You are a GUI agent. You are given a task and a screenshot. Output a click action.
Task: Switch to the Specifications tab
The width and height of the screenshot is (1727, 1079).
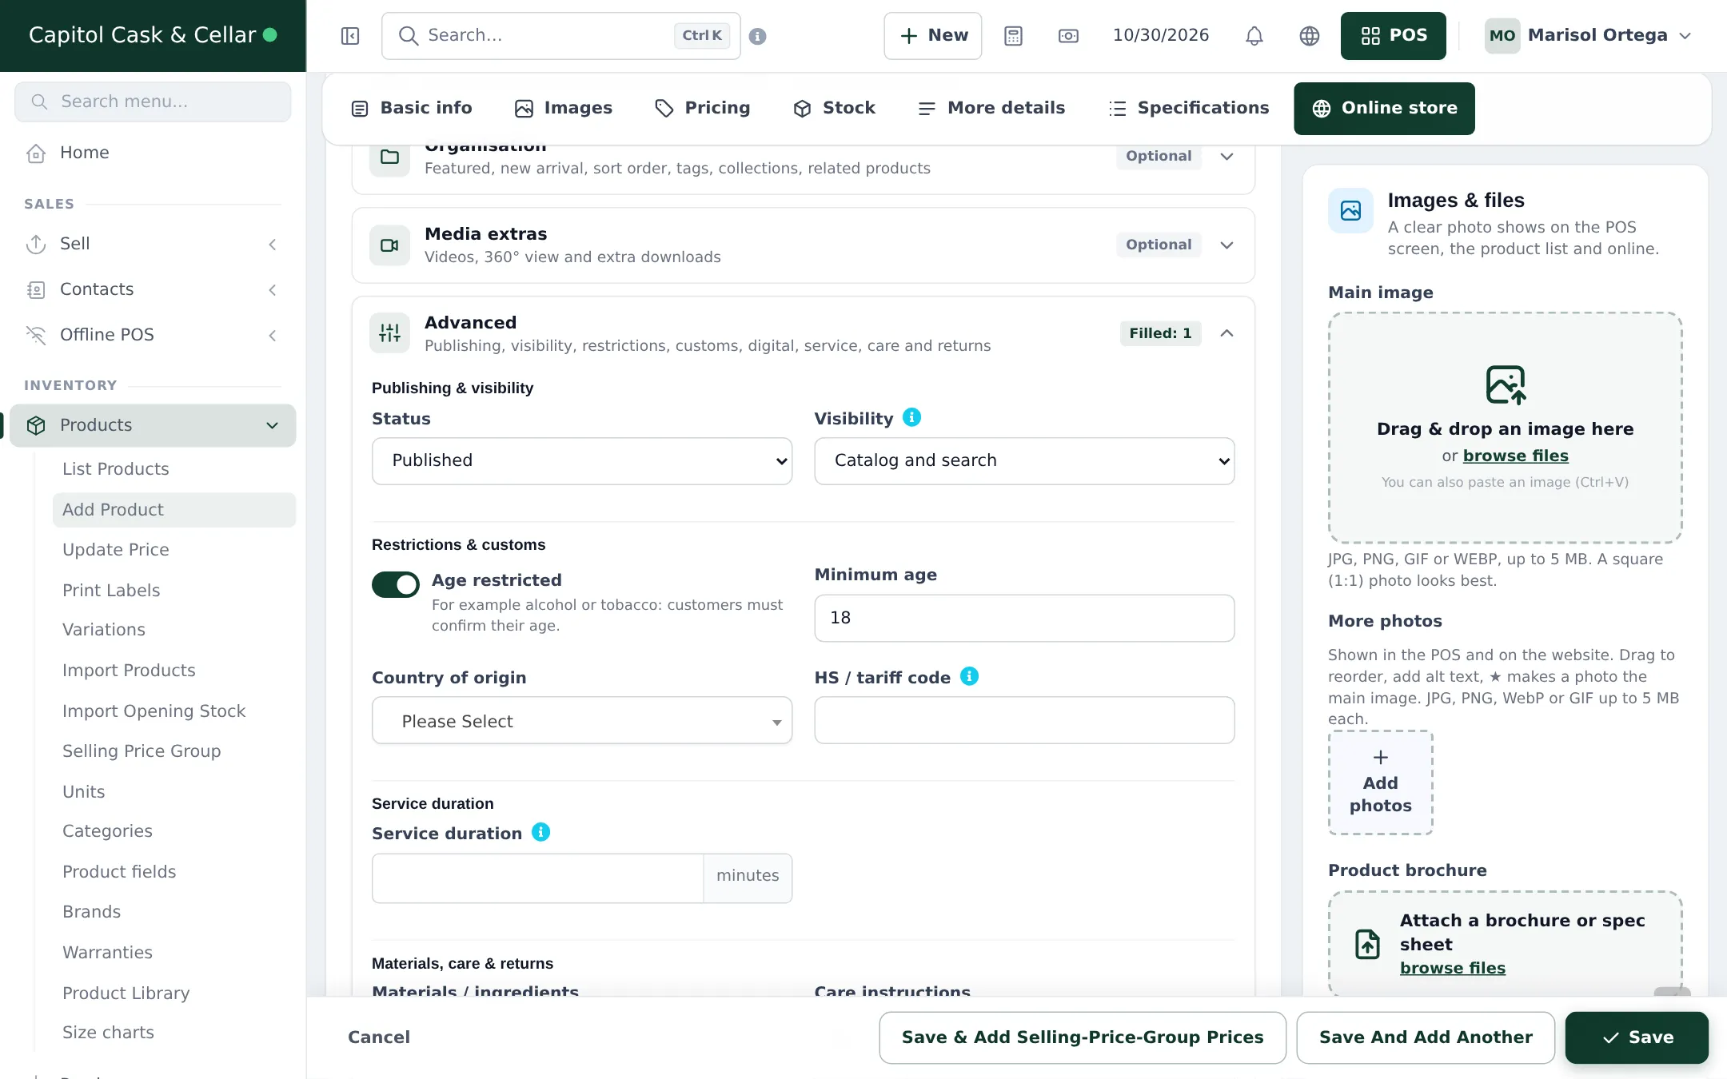[x=1189, y=108]
